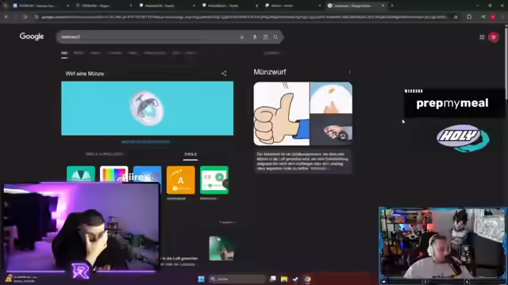Open the rainbow color picker tool tile

[x=114, y=174]
